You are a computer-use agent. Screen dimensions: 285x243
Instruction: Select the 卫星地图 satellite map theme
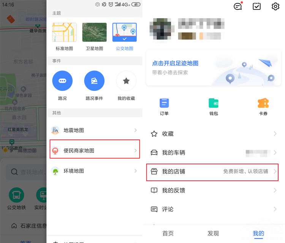94,33
